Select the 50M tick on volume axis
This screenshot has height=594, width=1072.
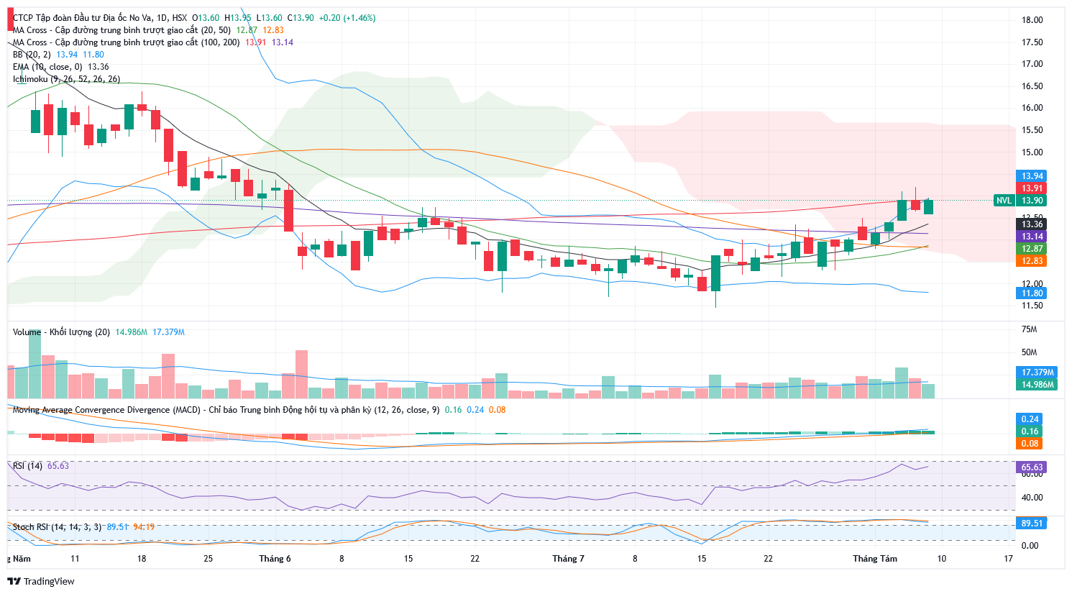[1030, 352]
